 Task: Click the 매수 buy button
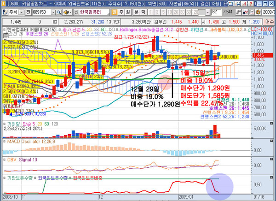click(x=270, y=22)
